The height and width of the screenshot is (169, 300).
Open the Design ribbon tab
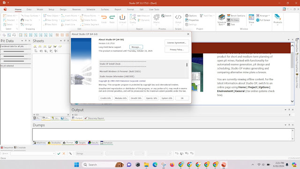click(x=63, y=9)
